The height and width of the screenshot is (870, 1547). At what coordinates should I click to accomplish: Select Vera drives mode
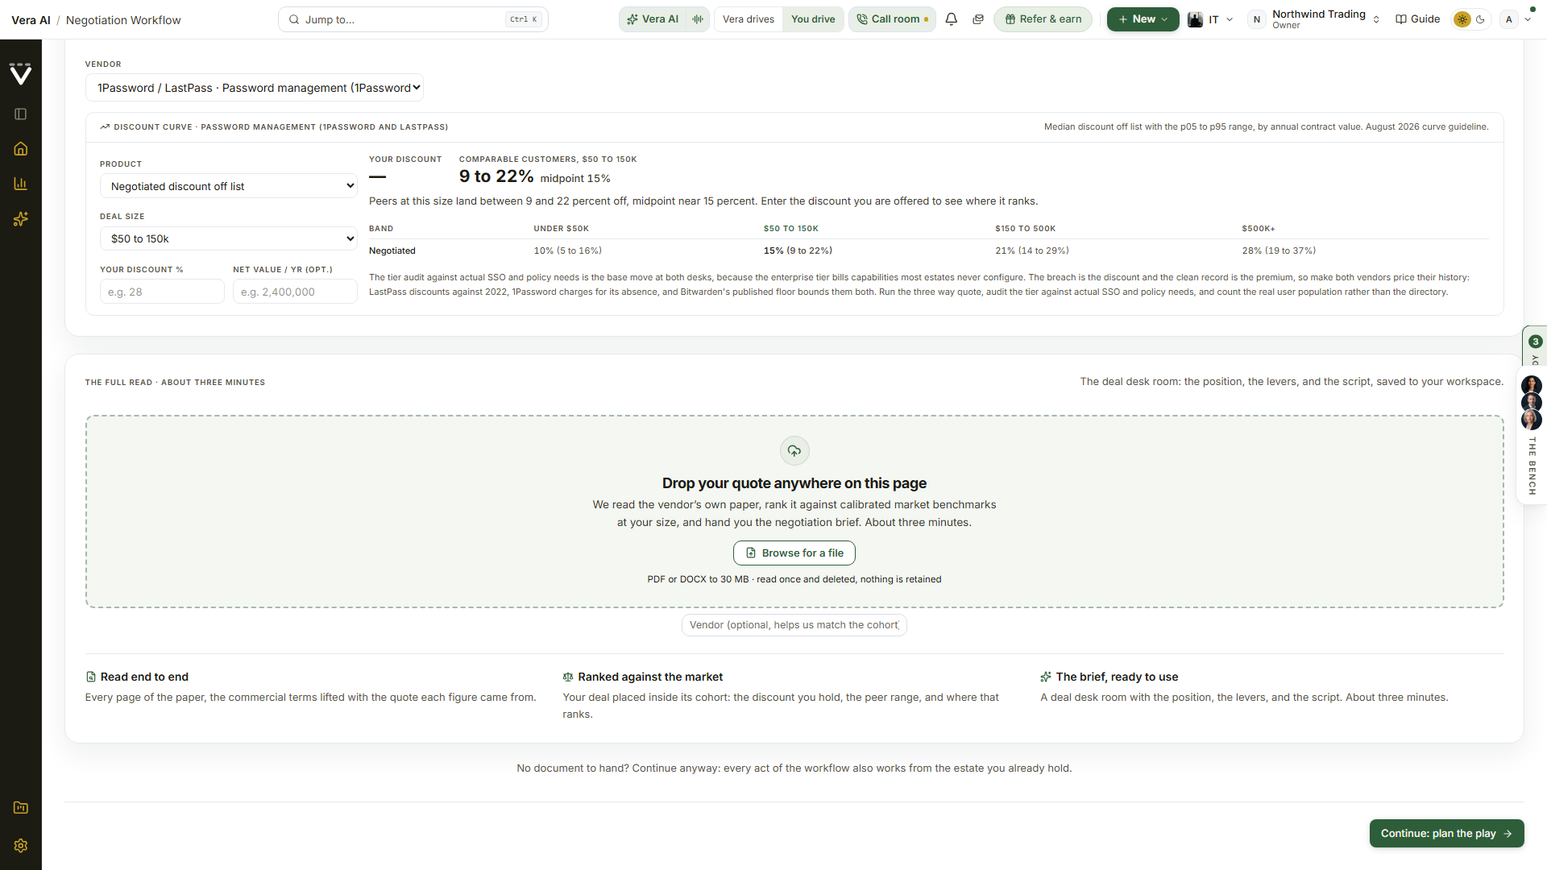(749, 19)
